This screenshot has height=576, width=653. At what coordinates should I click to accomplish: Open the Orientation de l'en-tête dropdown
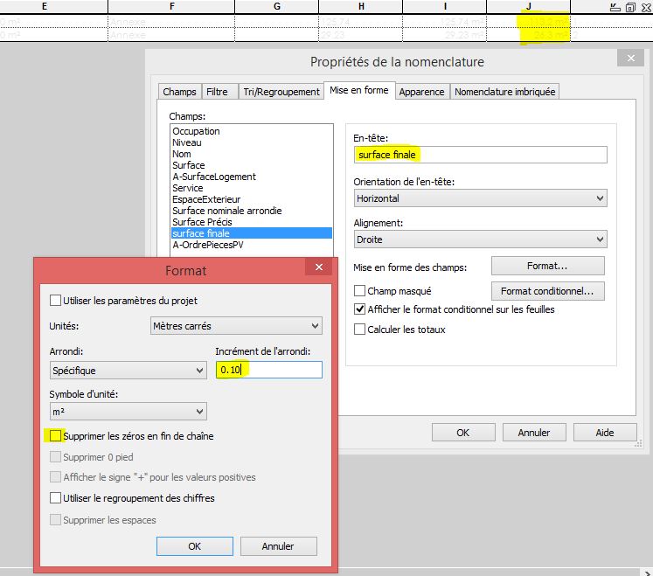pos(480,198)
